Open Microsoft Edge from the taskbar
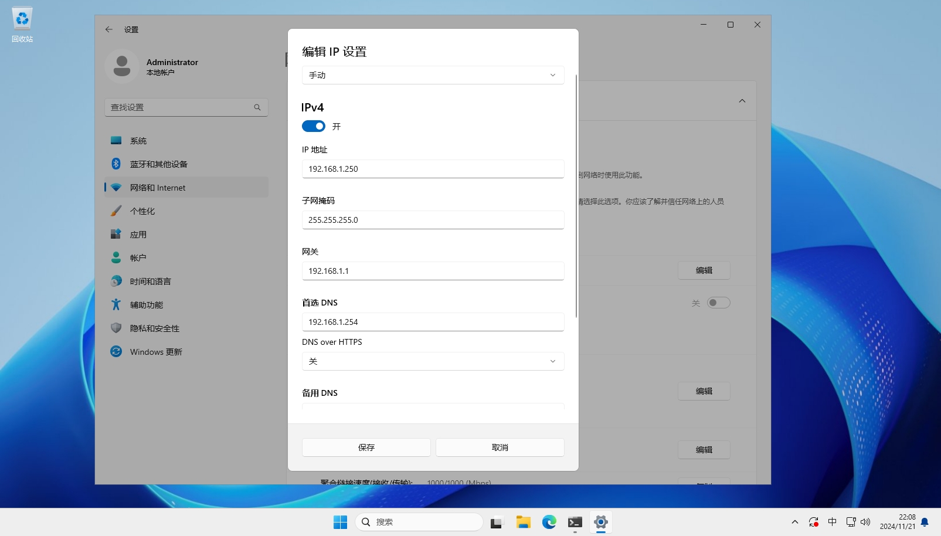The width and height of the screenshot is (941, 536). (x=549, y=522)
